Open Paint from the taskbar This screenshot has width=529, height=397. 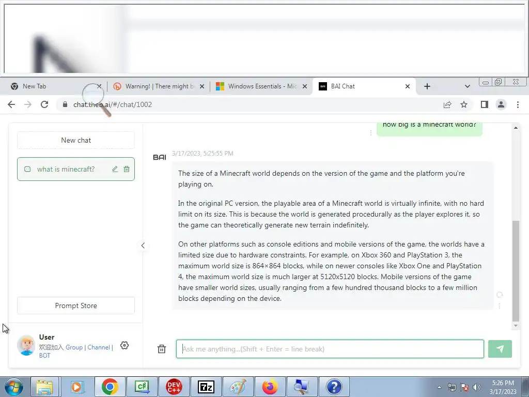pos(238,387)
